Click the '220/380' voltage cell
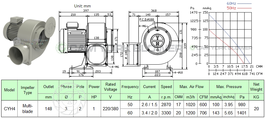 point(111,109)
